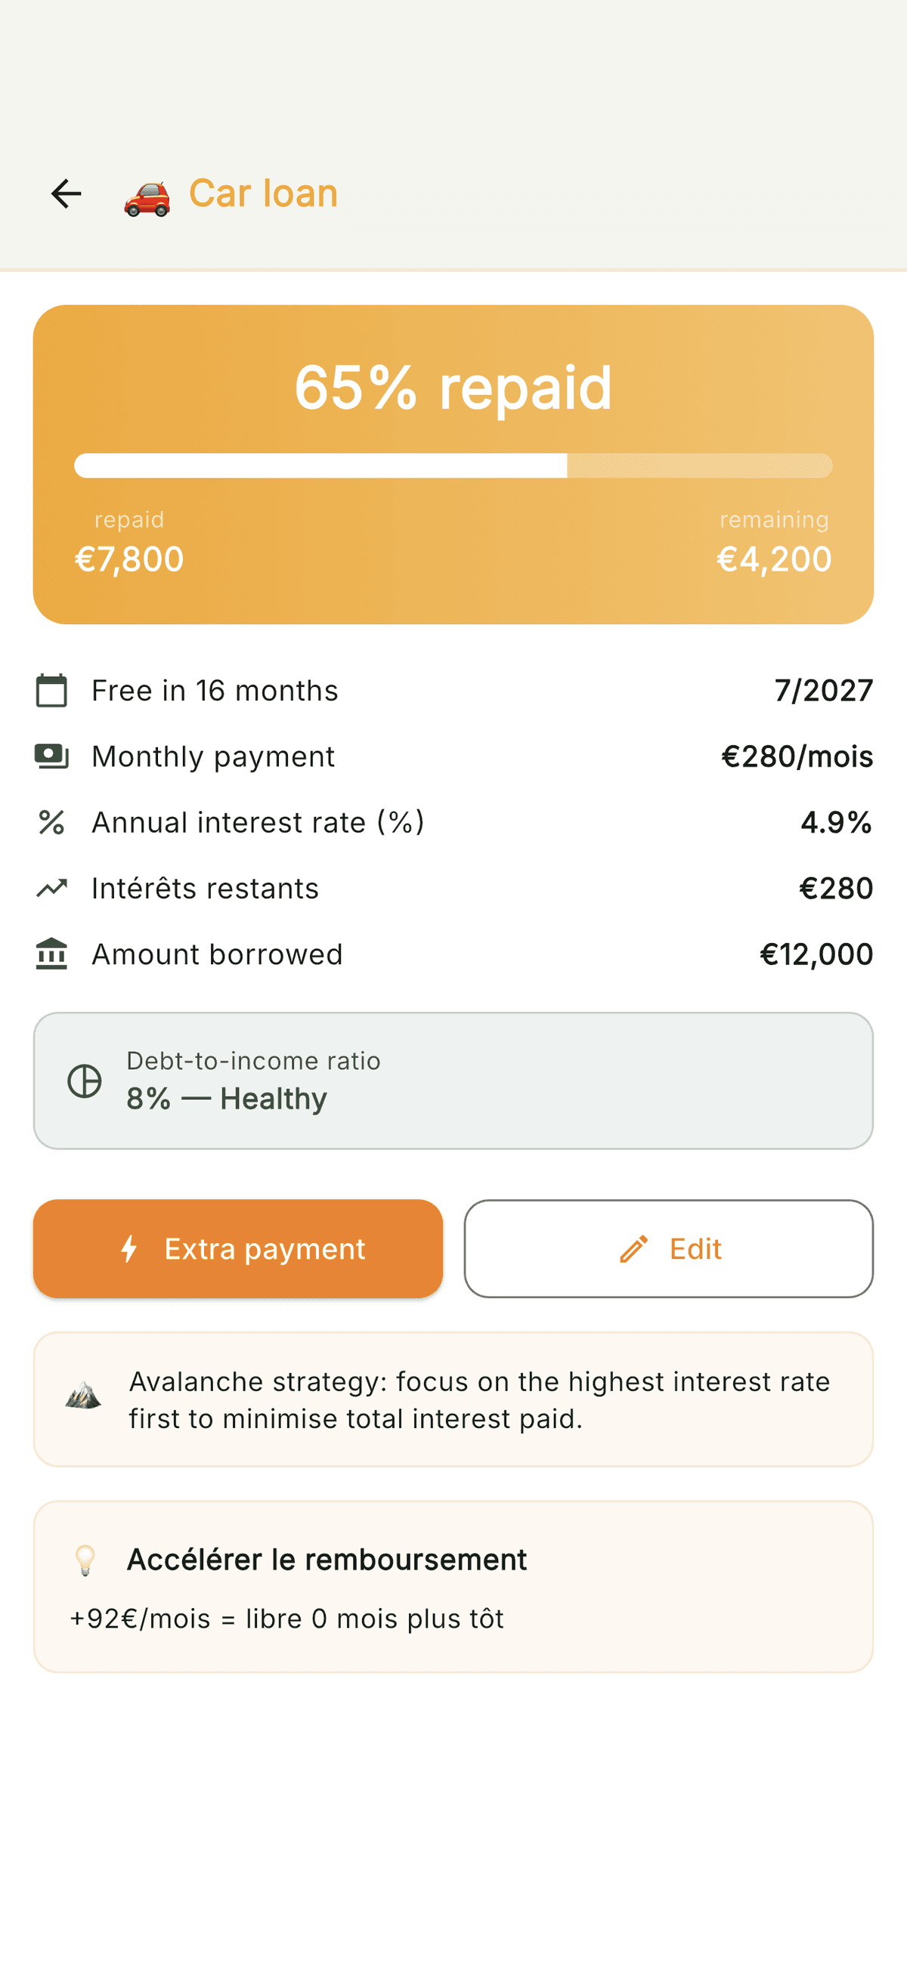Open the Accélérer le remboursement tip card
This screenshot has height=1970, width=907.
(453, 1587)
